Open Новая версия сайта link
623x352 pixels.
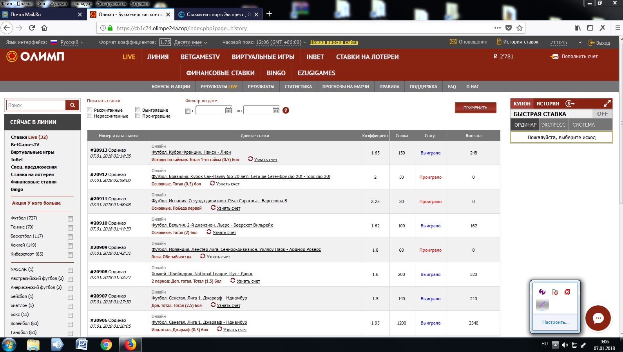[x=334, y=42]
